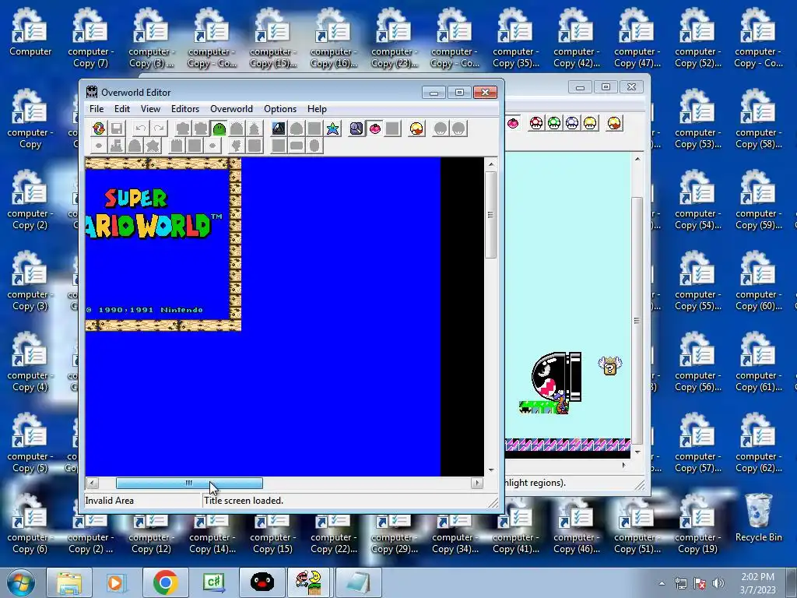797x598 pixels.
Task: Select the green slime blob toolbar icon
Action: [219, 128]
